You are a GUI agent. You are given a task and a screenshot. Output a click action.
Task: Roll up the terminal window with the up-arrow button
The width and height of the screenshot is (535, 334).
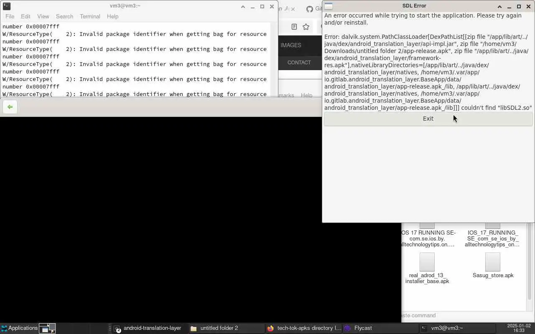pyautogui.click(x=243, y=7)
